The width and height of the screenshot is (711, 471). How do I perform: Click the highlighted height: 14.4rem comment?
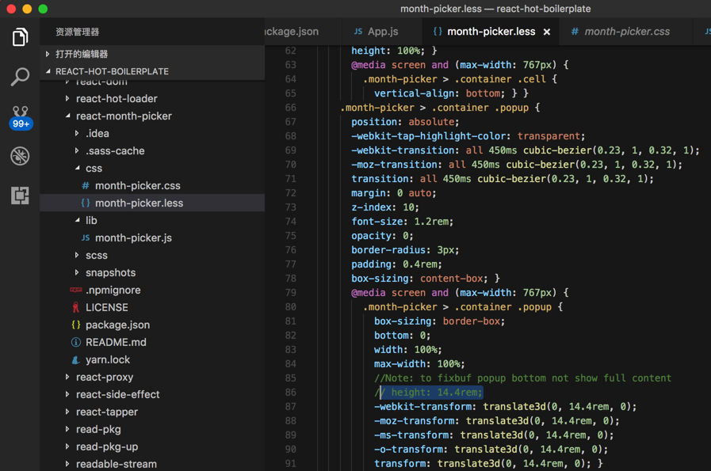[x=432, y=393]
